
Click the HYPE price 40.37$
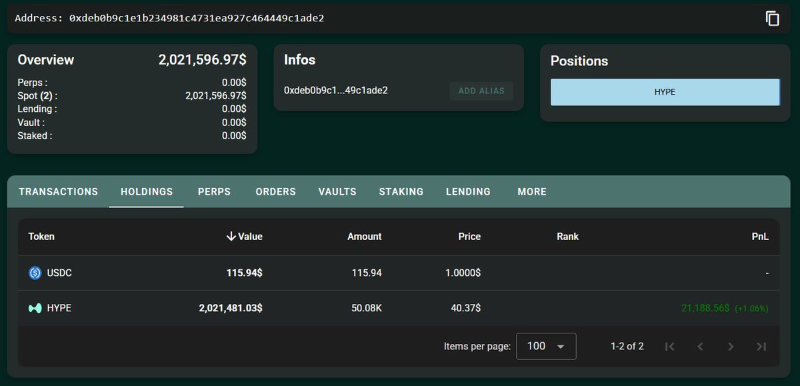[466, 308]
